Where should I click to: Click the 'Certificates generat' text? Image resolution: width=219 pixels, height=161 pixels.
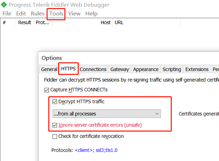199,114
